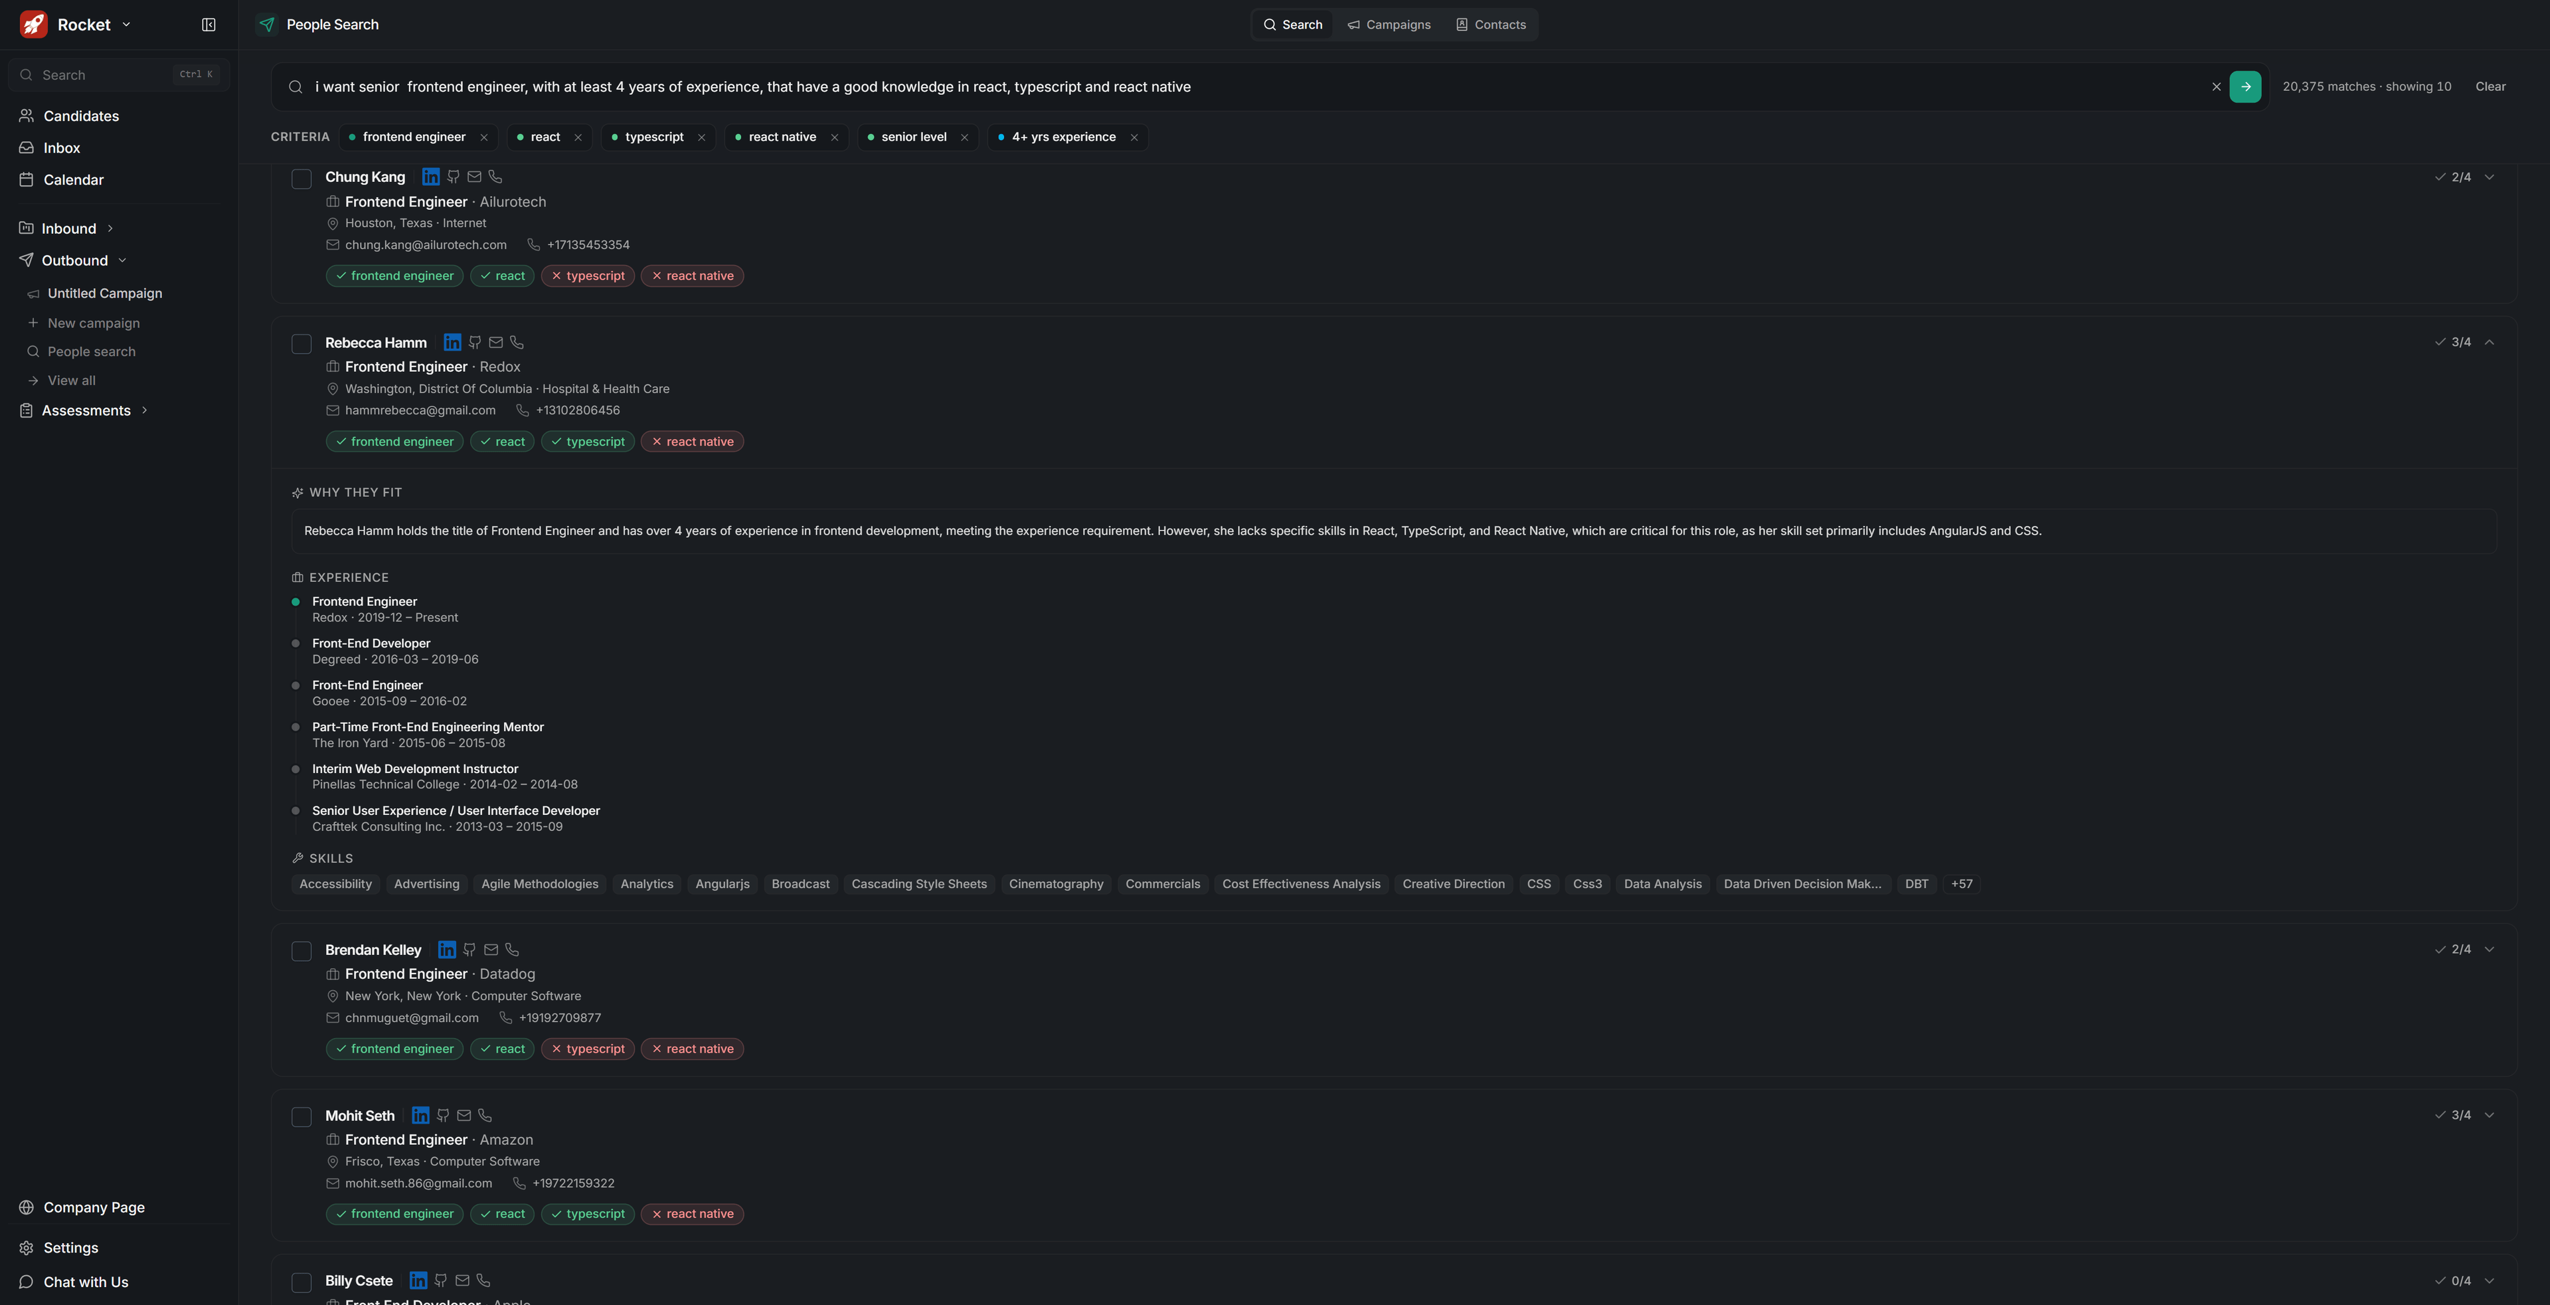2550x1305 pixels.
Task: Expand Chung Kang's result details
Action: (x=2490, y=177)
